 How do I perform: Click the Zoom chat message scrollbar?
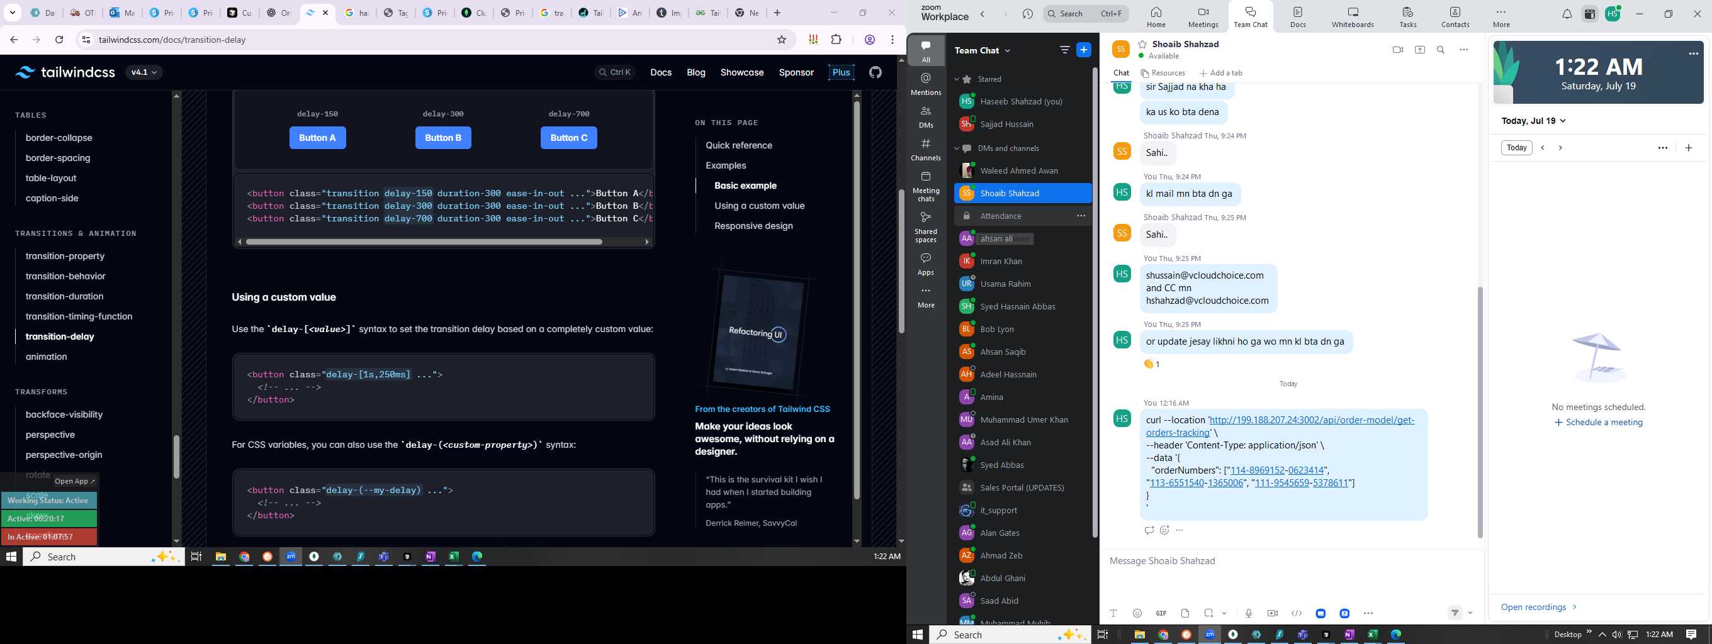1479,412
